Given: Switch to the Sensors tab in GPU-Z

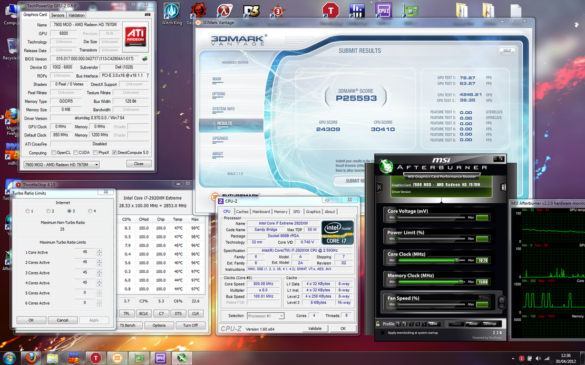Looking at the screenshot, I should click(57, 15).
